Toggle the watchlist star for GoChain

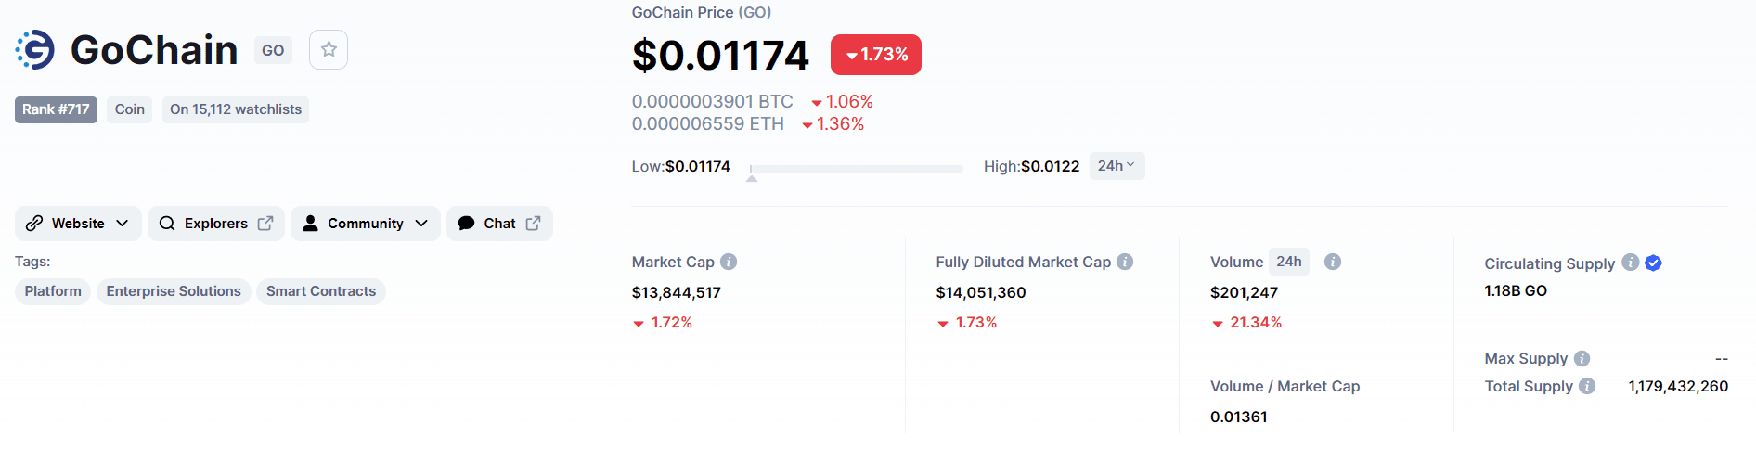pyautogui.click(x=329, y=50)
